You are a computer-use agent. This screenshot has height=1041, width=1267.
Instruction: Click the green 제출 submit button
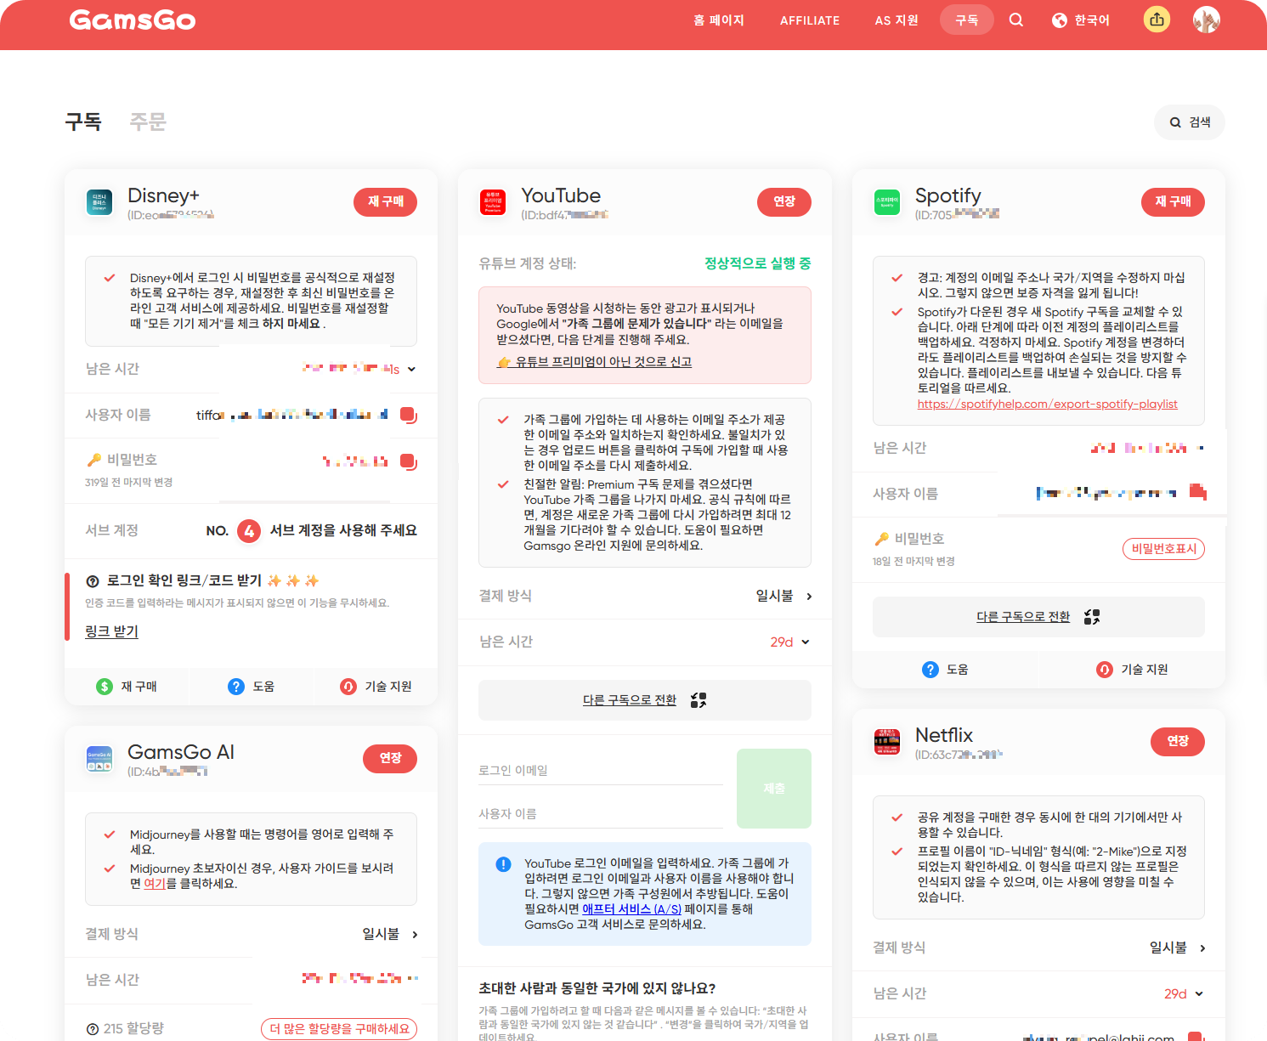point(774,789)
